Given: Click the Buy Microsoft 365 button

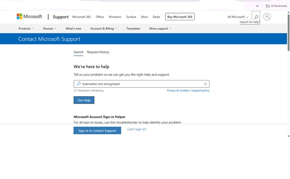Looking at the screenshot, I should [x=180, y=17].
